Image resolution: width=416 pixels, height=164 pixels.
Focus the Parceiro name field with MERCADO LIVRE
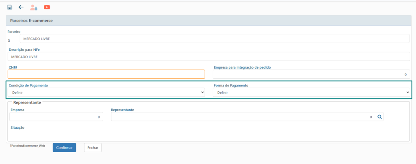(x=214, y=39)
